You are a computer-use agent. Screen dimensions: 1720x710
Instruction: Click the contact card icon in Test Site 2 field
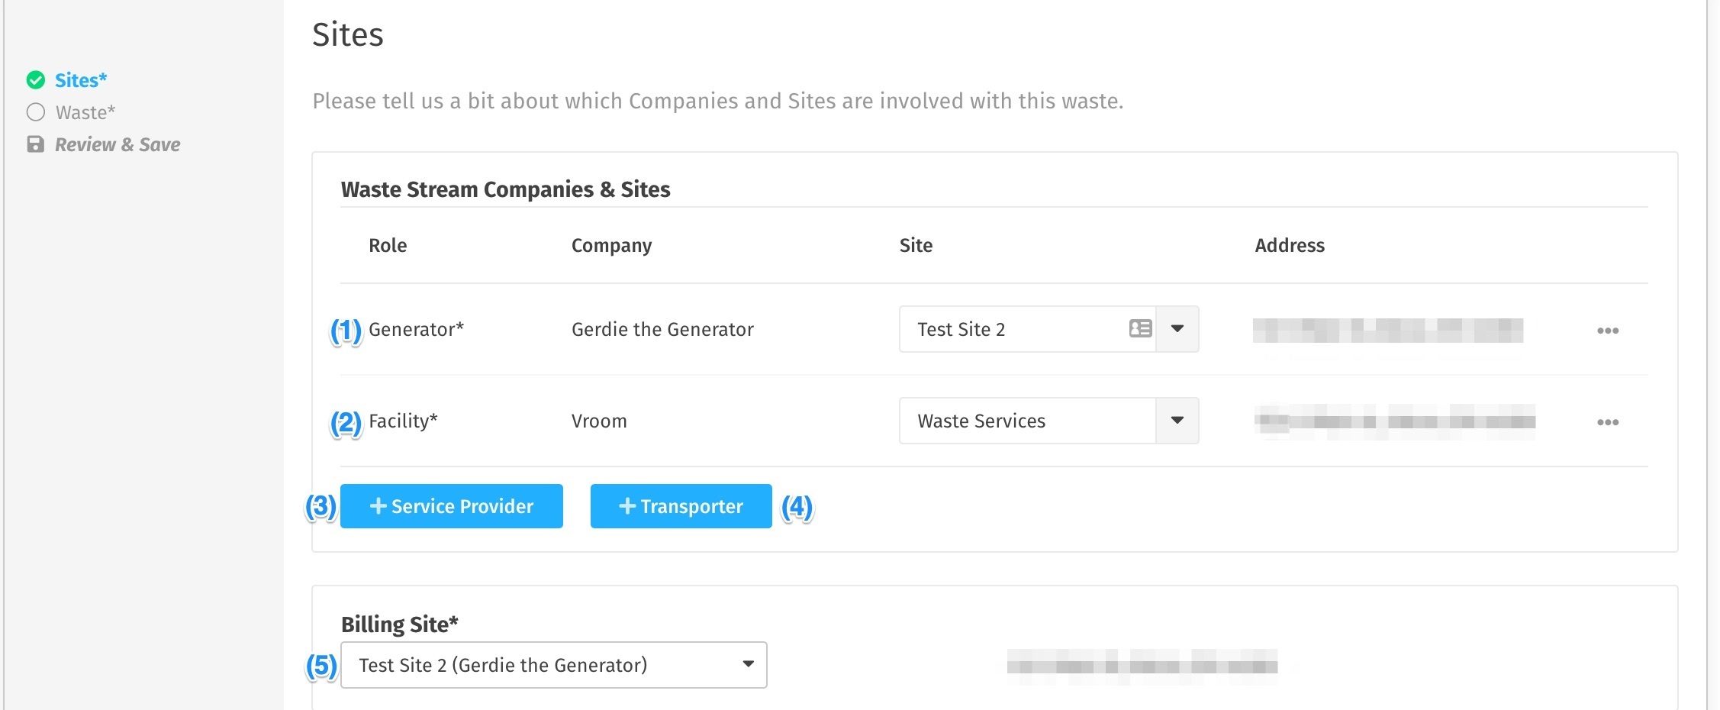1140,328
